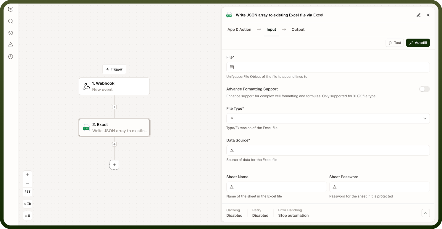Add a step right below the Excel node

114,144
